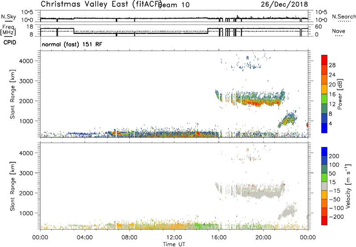The image size is (356, 247).
Task: Pick the blue top segment of the velocity colorbar
Action: [x=324, y=152]
